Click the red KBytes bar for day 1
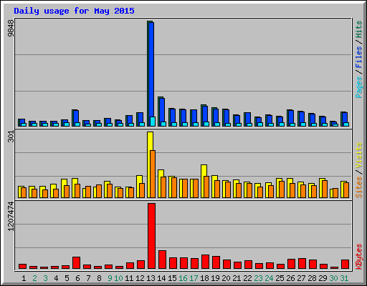 coord(22,267)
